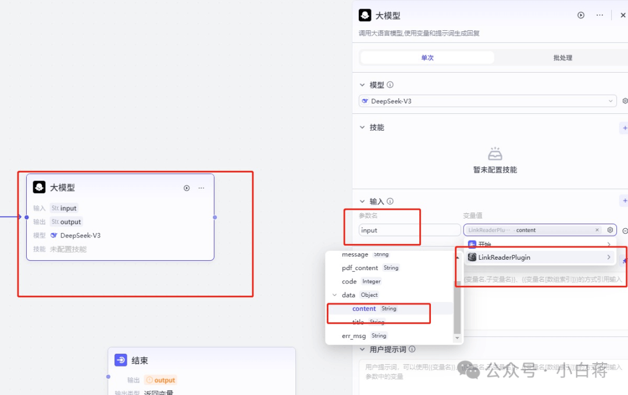The image size is (628, 395).
Task: Click the Str output tag on 大模型 node
Action: tap(66, 222)
